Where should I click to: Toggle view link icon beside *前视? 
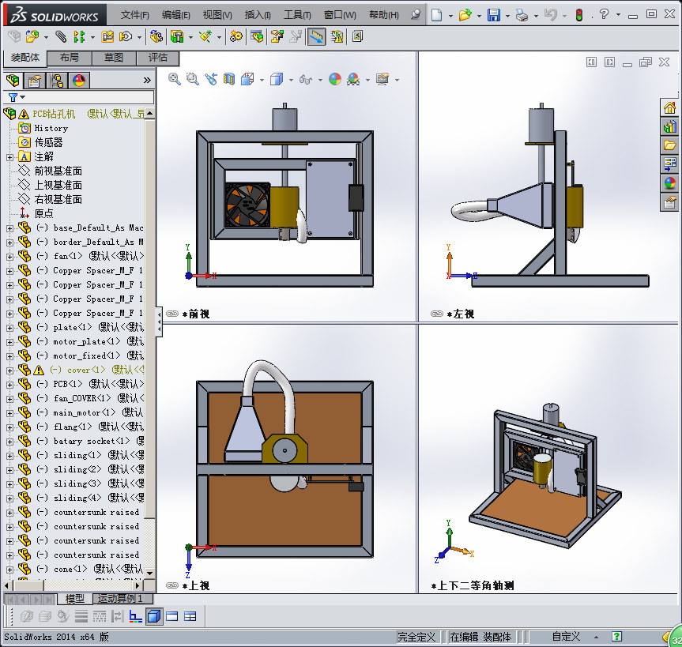point(172,314)
